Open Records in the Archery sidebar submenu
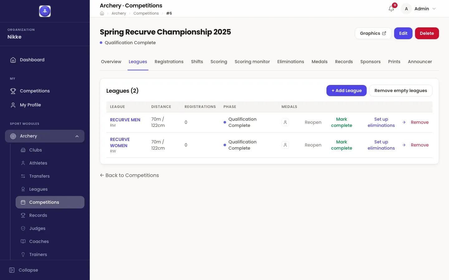 tap(50, 215)
